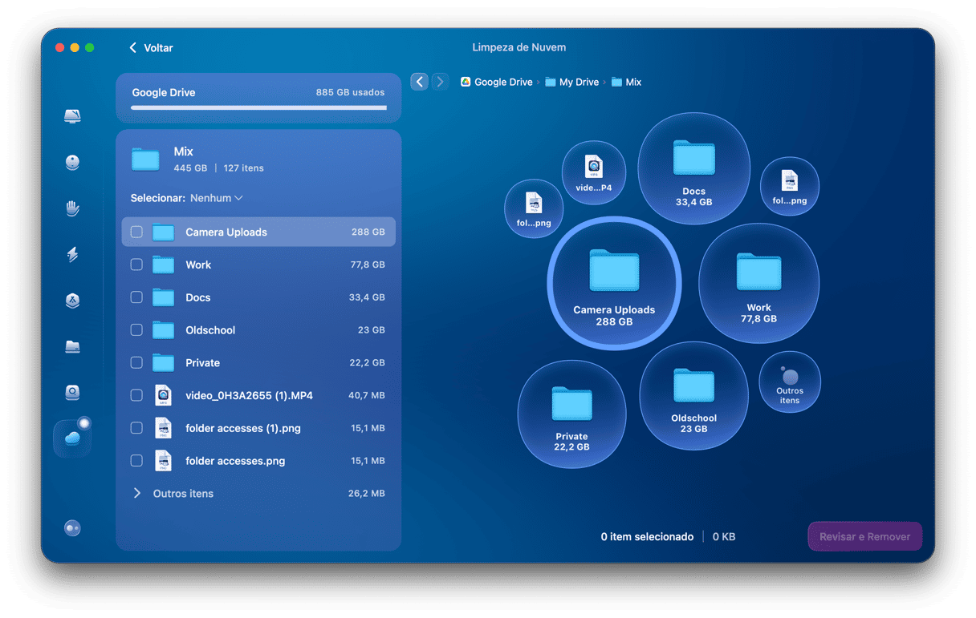976x618 pixels.
Task: Open the lightning bolt Performance sidebar icon
Action: 72,255
